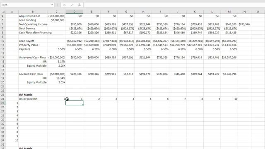Screen dimensions: 265x149
Task: Select column H header
Action: [143, 12]
